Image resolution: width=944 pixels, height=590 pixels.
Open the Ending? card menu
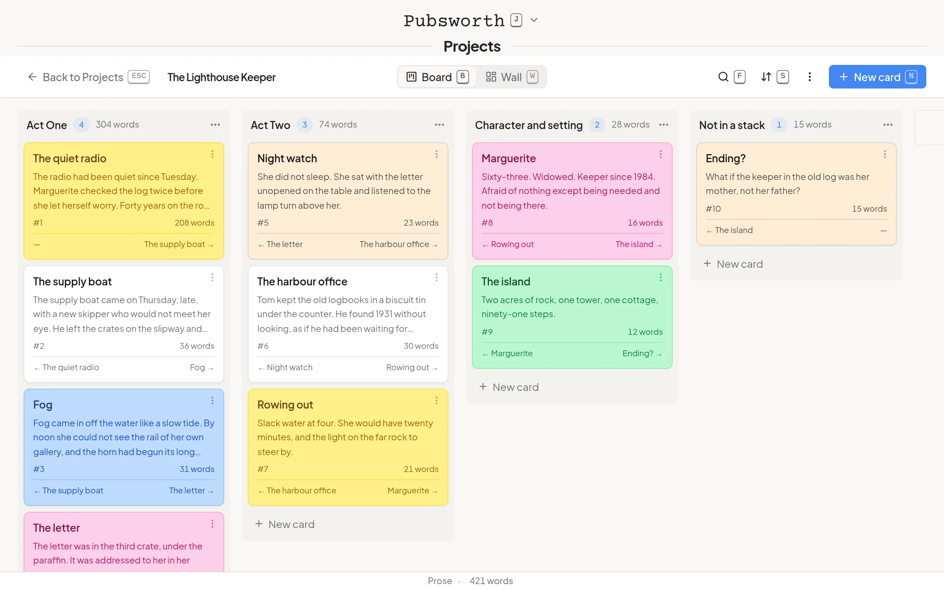pos(885,154)
